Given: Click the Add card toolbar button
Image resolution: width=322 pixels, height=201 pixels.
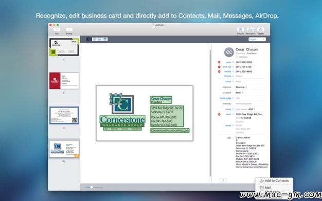Looking at the screenshot, I should tap(57, 30).
